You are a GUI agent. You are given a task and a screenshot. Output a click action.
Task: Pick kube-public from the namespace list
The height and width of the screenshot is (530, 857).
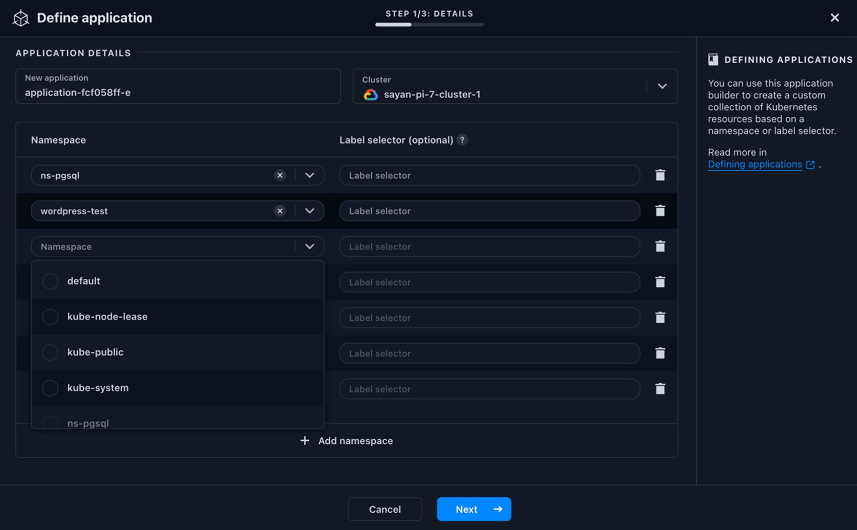pos(95,352)
